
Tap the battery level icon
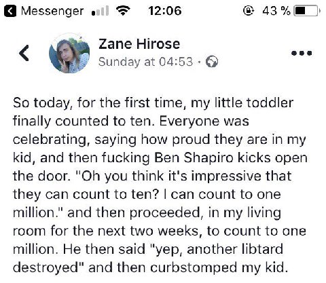306,11
